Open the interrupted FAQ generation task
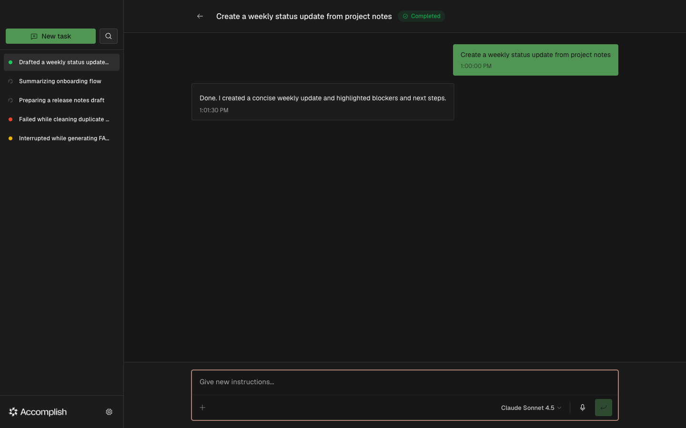This screenshot has height=428, width=686. pos(63,138)
